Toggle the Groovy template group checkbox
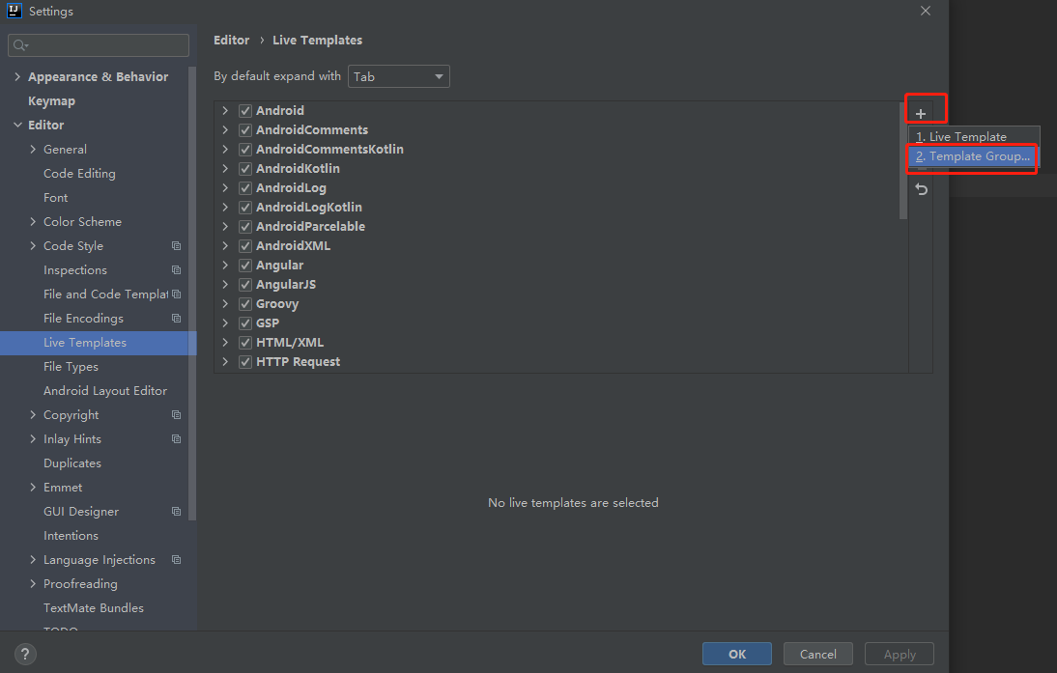 tap(245, 304)
